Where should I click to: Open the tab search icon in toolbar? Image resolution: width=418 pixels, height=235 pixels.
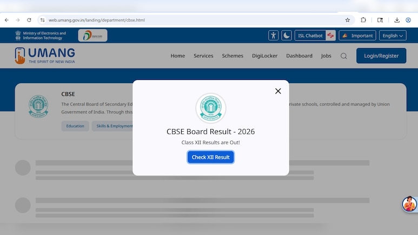pos(380,20)
